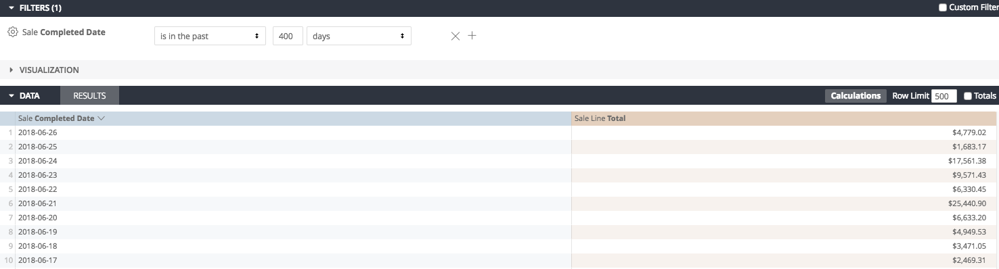Select the 2018-06-22 date cell
The width and height of the screenshot is (999, 269).
point(293,189)
